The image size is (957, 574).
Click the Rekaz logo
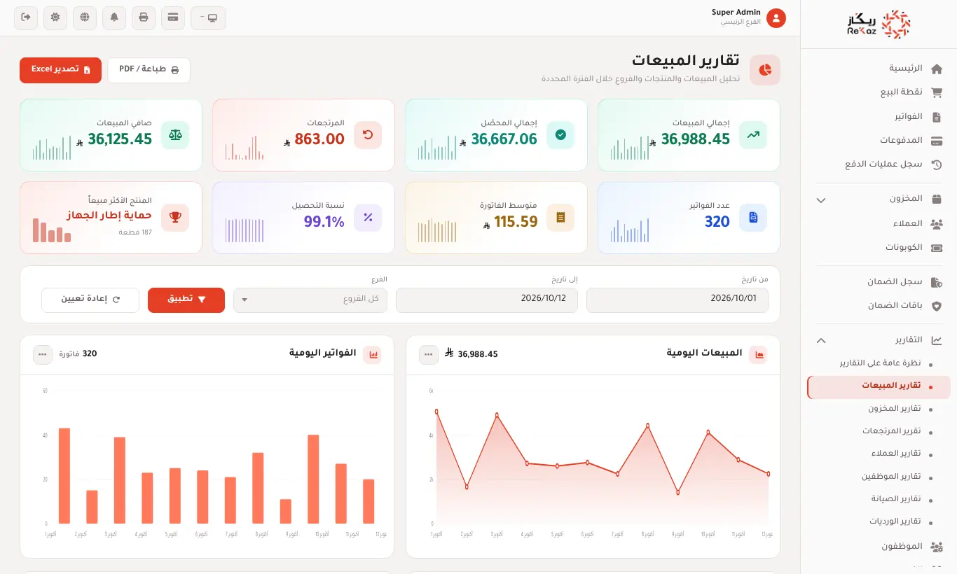879,24
